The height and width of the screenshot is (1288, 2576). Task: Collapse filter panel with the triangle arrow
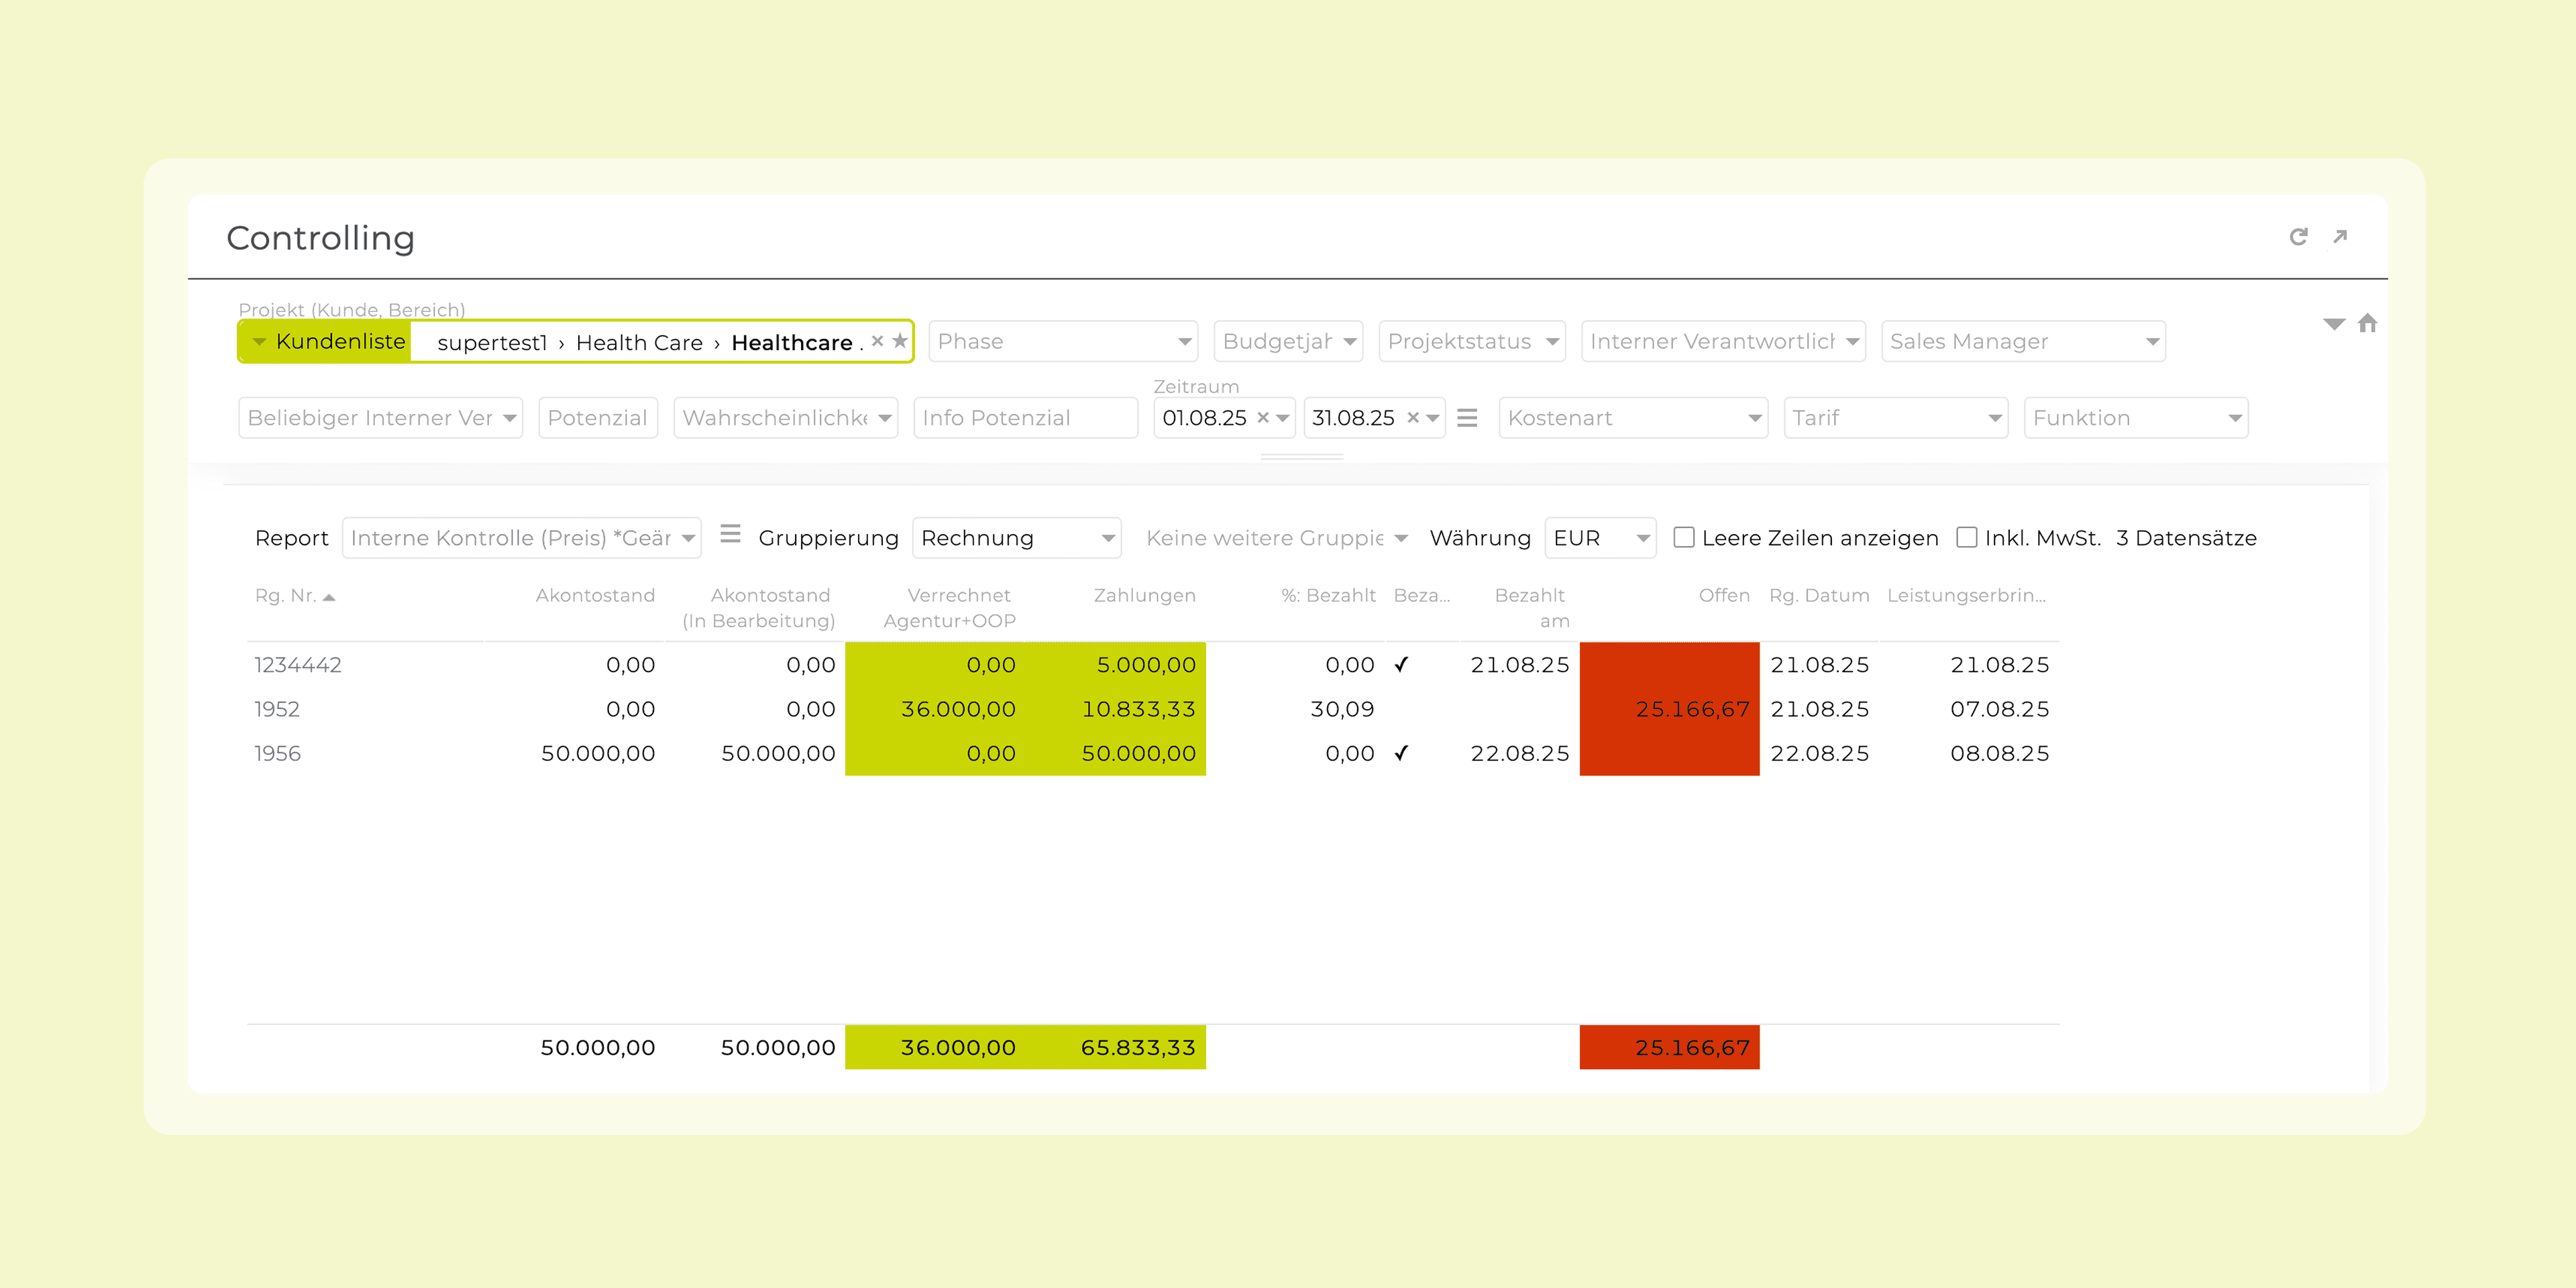click(x=2334, y=324)
